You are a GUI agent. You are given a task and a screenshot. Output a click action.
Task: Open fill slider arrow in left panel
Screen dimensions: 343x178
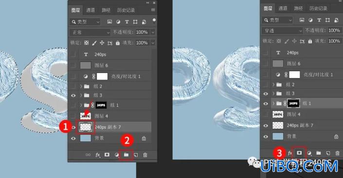[x=153, y=43]
